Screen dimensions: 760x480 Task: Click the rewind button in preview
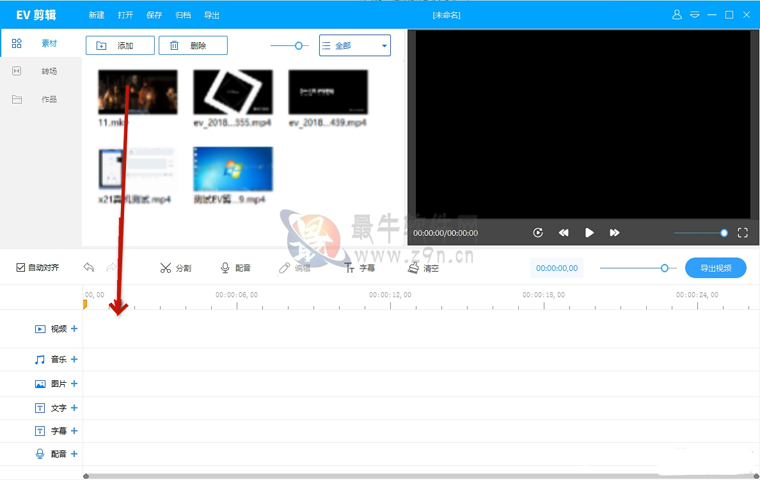tap(564, 233)
